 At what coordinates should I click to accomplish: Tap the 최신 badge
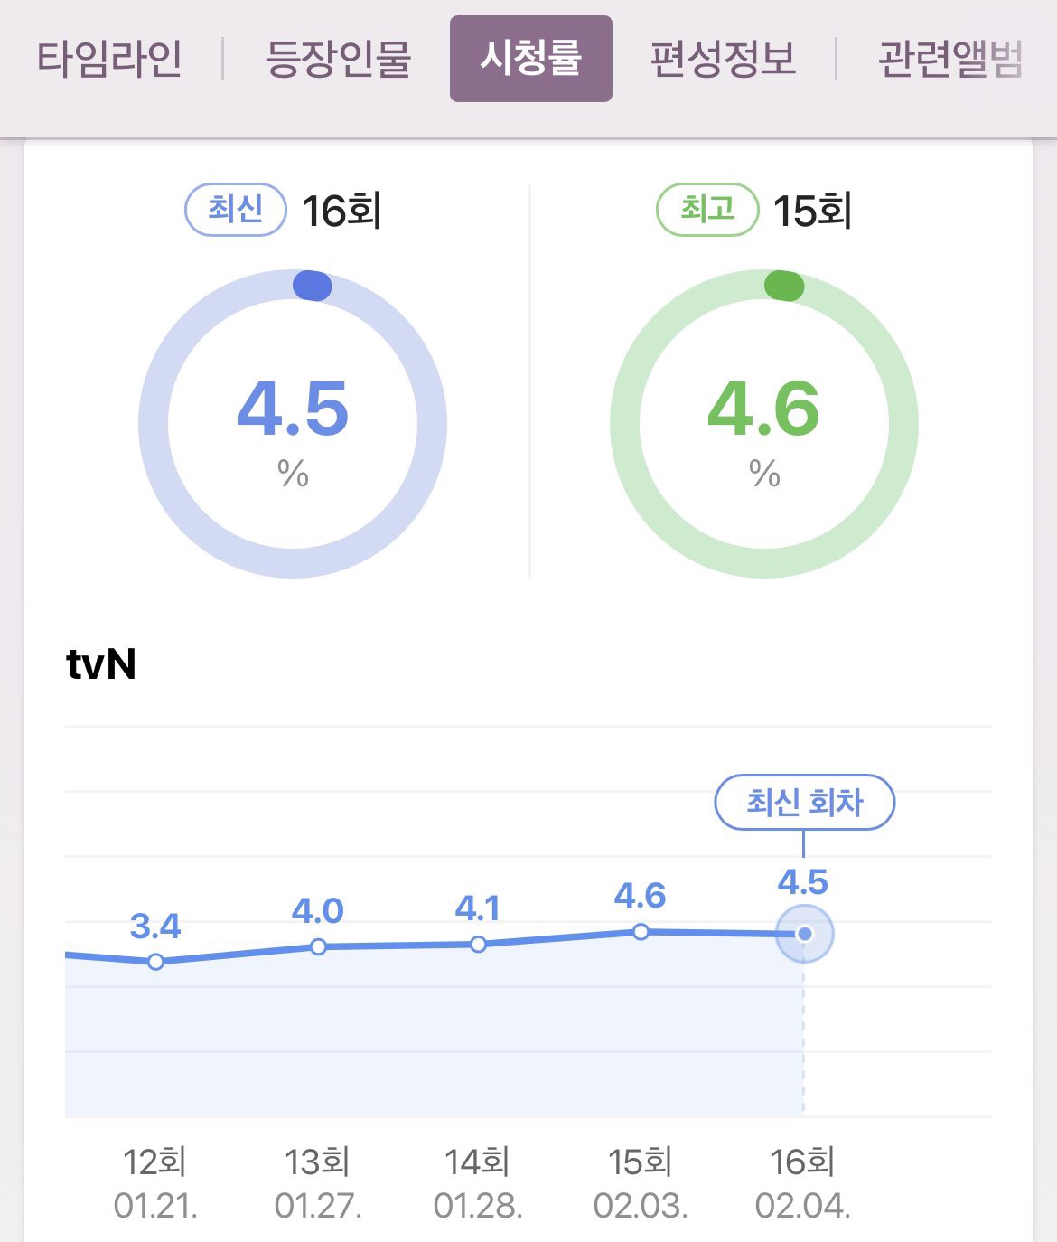(x=236, y=210)
